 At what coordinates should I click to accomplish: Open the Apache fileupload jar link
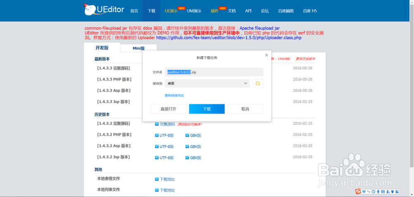tap(260, 28)
